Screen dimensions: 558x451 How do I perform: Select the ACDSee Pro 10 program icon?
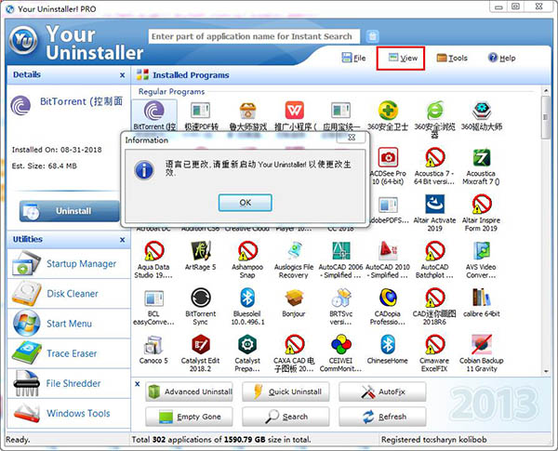pyautogui.click(x=388, y=157)
